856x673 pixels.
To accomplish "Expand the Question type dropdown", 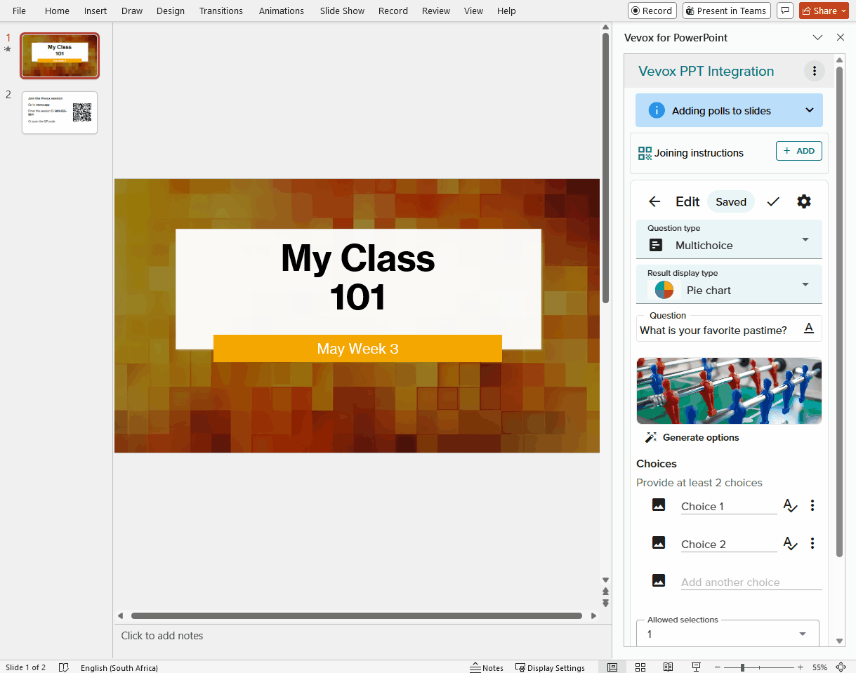I will point(805,239).
